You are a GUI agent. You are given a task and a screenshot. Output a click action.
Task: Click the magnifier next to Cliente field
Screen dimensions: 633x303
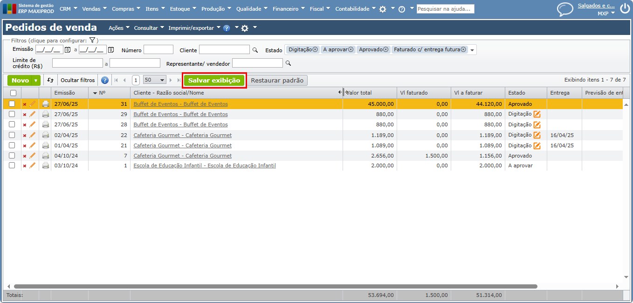tap(255, 50)
